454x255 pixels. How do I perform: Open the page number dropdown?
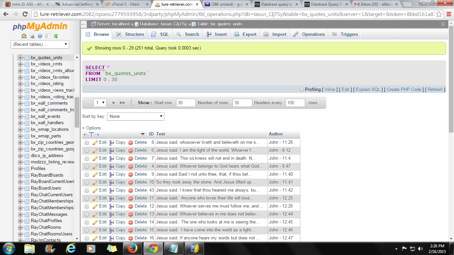(100, 103)
